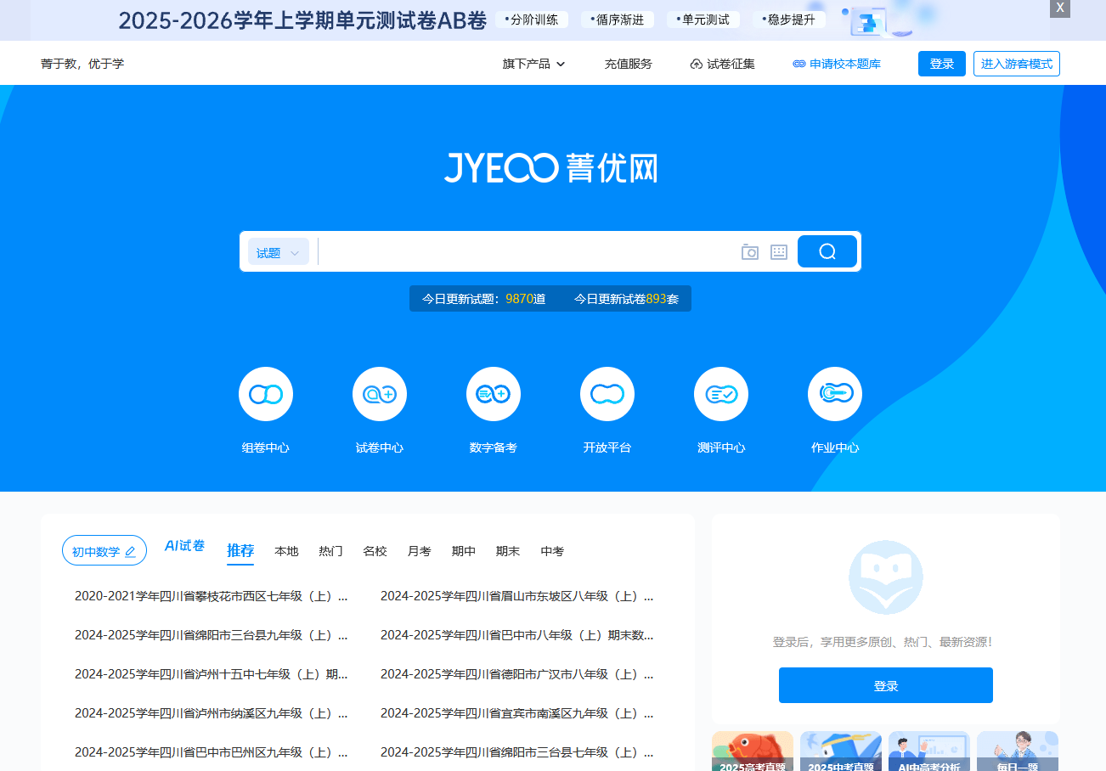Switch to the 本地 tab
The height and width of the screenshot is (771, 1106).
(x=286, y=551)
